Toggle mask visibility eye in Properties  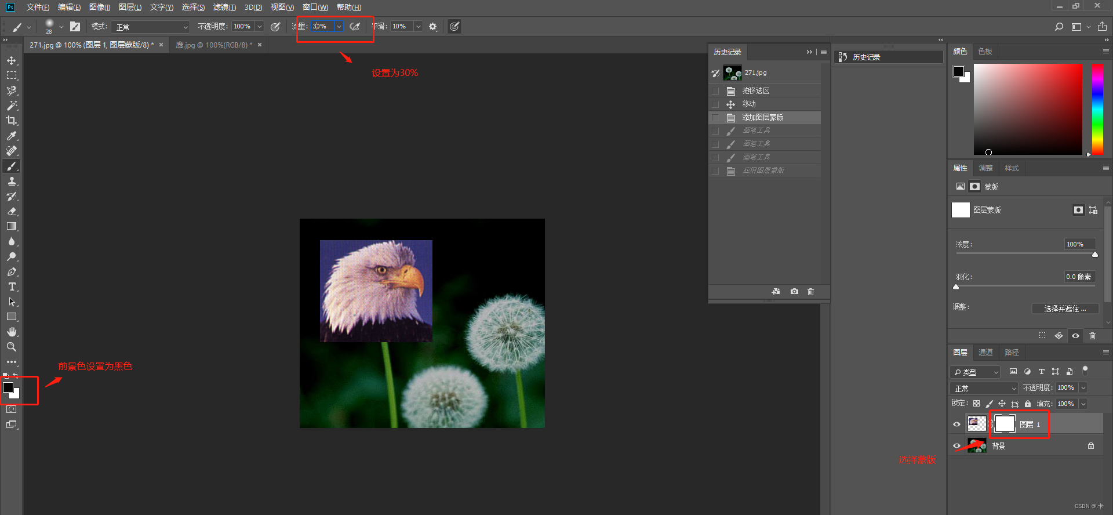pyautogui.click(x=1076, y=336)
